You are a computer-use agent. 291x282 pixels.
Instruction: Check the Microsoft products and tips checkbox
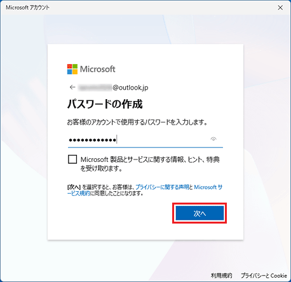pyautogui.click(x=72, y=159)
